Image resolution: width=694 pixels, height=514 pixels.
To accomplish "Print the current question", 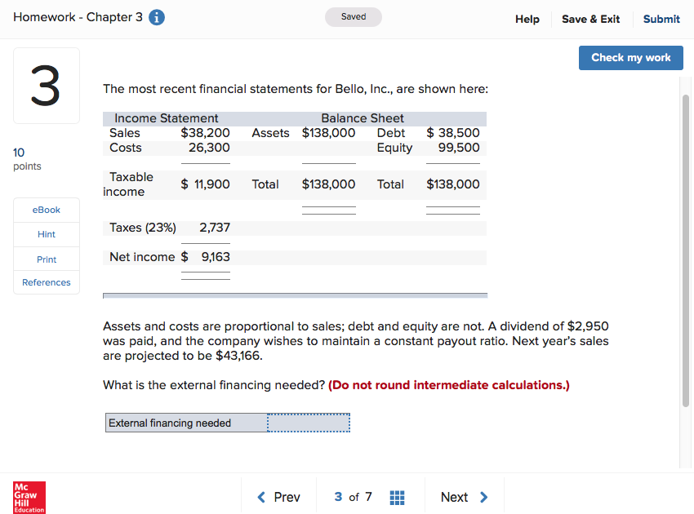I will 46,259.
